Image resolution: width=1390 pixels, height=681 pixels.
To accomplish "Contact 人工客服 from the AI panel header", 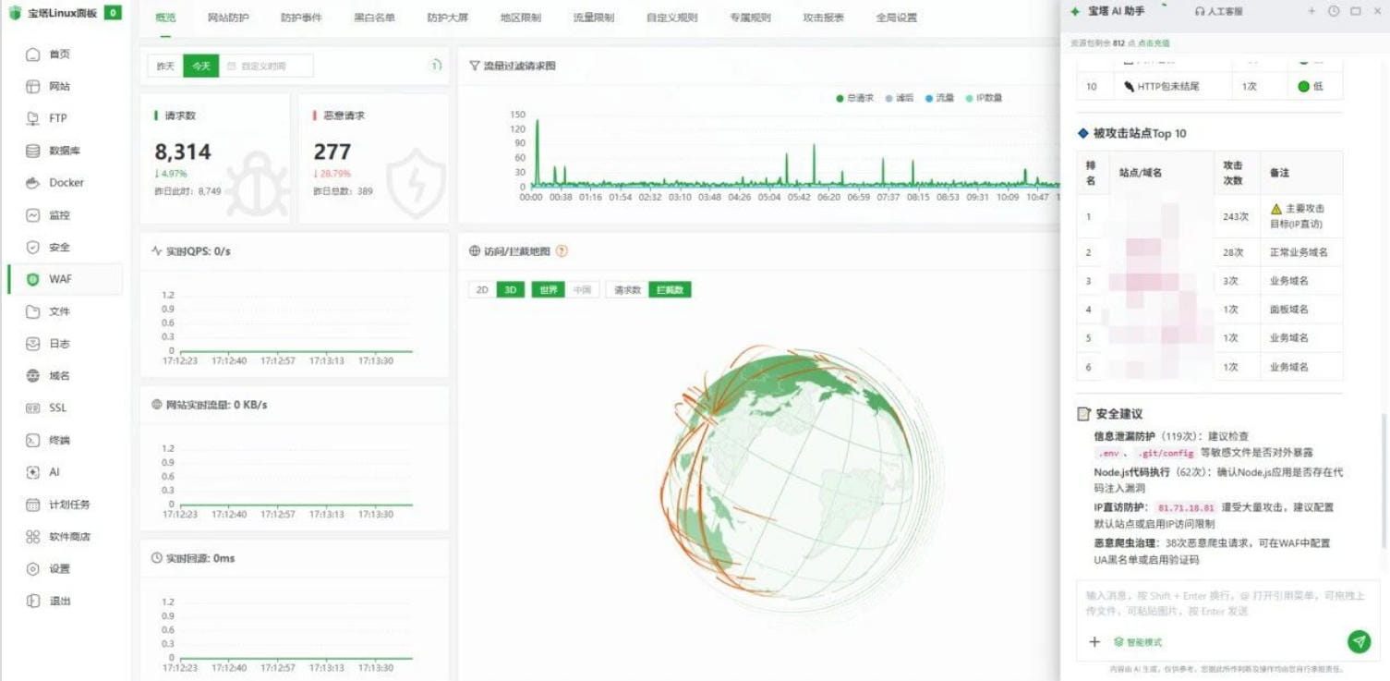I will 1219,11.
